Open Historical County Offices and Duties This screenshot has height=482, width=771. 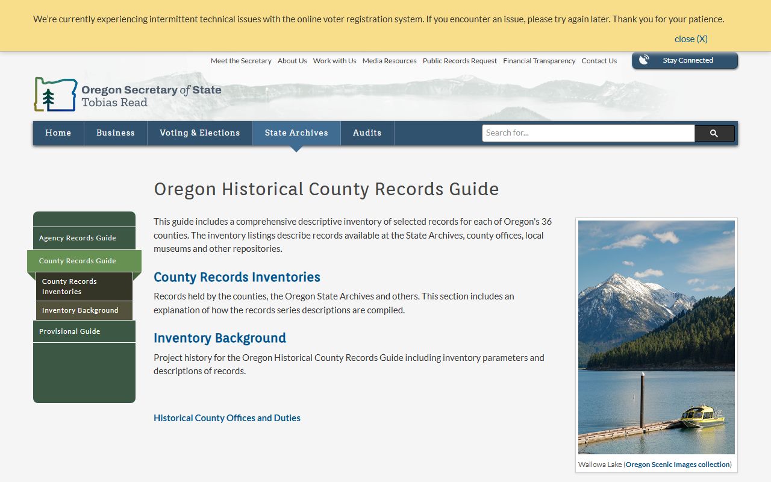(x=227, y=418)
